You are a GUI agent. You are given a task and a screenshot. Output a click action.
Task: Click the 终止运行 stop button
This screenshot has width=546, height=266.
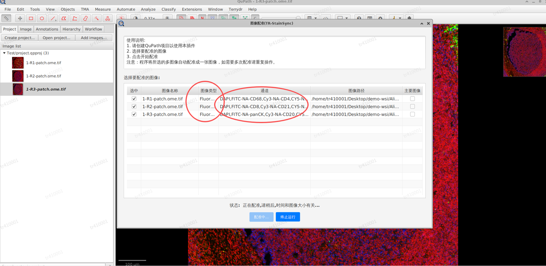(x=288, y=217)
